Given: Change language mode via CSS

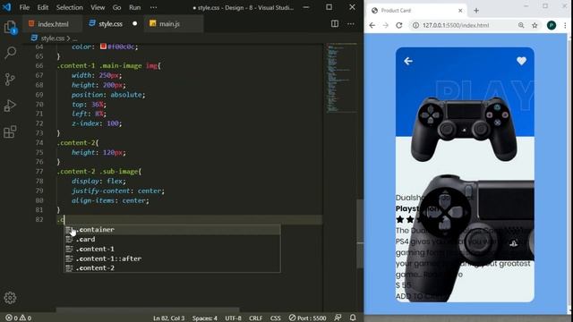Looking at the screenshot, I should point(275,318).
